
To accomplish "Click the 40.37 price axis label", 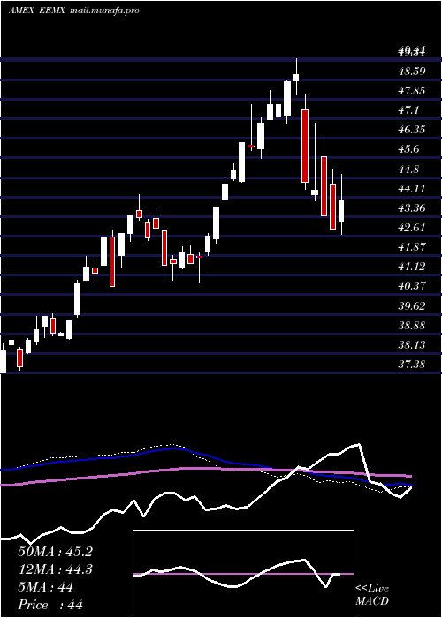I will [x=412, y=286].
